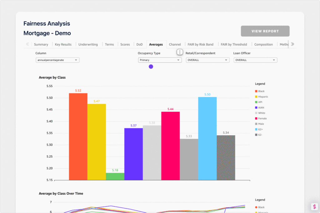Screen dimensions: 320x213
Task: Open the Retail/Correspondent dropdown
Action: point(207,60)
